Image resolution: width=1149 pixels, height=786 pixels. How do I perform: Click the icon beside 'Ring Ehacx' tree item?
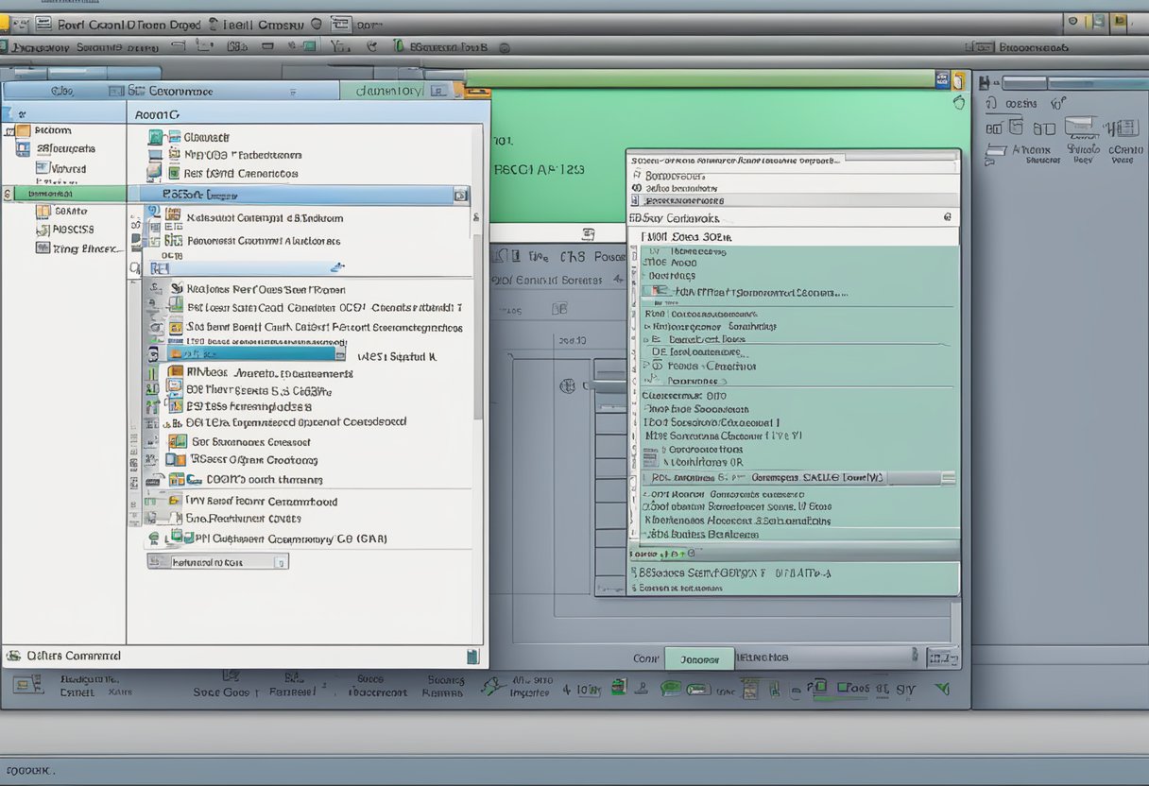(43, 248)
